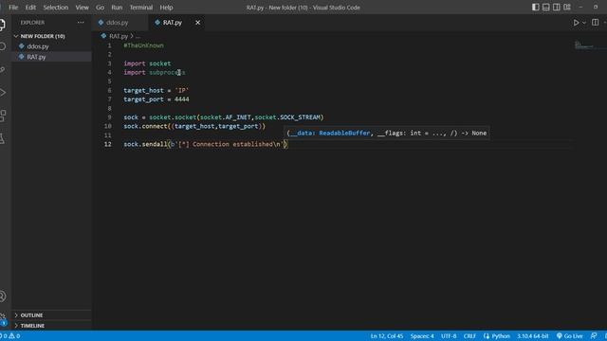Click the Ln 12, Col 45 indicator
This screenshot has height=341, width=607.
tap(387, 336)
